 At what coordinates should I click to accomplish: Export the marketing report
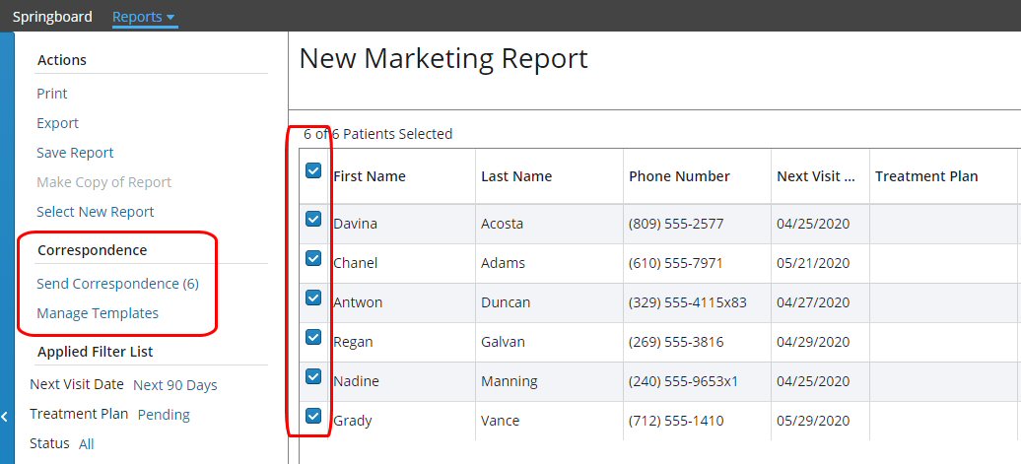(x=57, y=123)
